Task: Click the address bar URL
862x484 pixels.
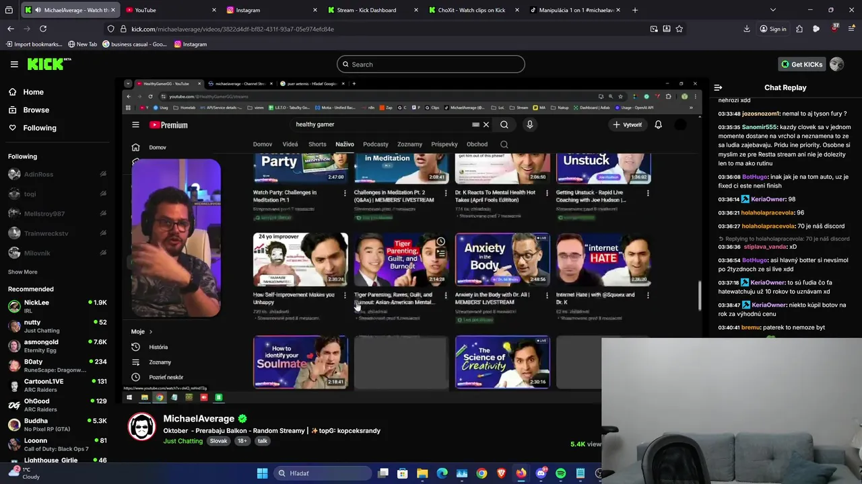Action: [232, 29]
